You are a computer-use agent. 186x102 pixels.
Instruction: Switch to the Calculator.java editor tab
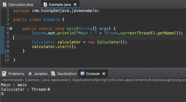click(18, 5)
